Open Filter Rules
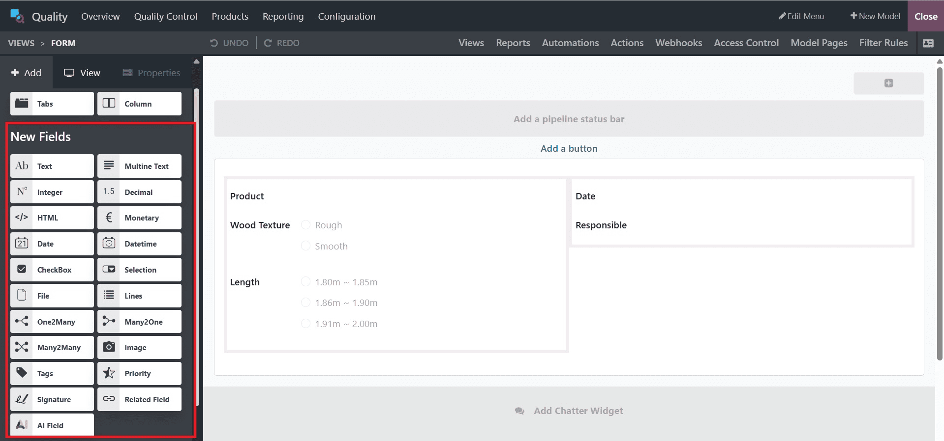The height and width of the screenshot is (441, 944). click(x=883, y=43)
